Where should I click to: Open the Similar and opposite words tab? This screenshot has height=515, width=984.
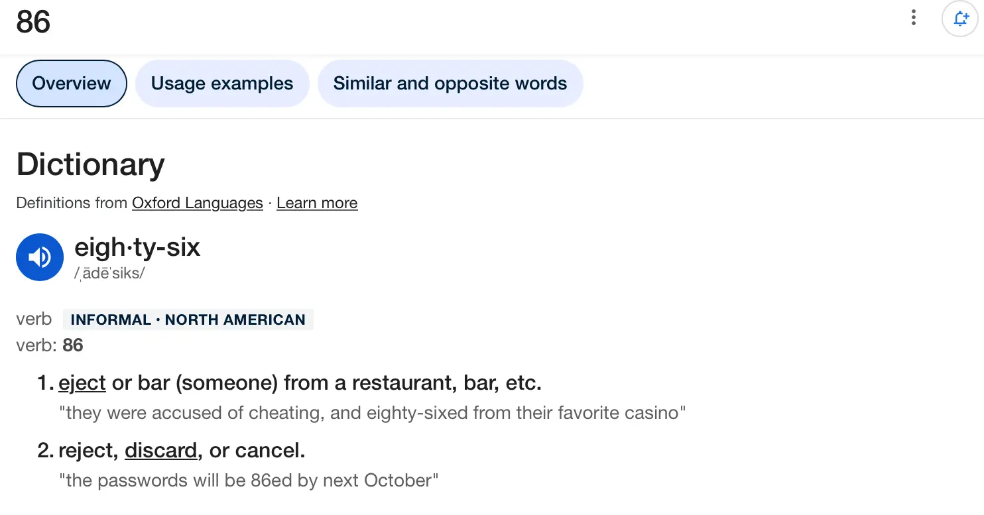point(450,84)
